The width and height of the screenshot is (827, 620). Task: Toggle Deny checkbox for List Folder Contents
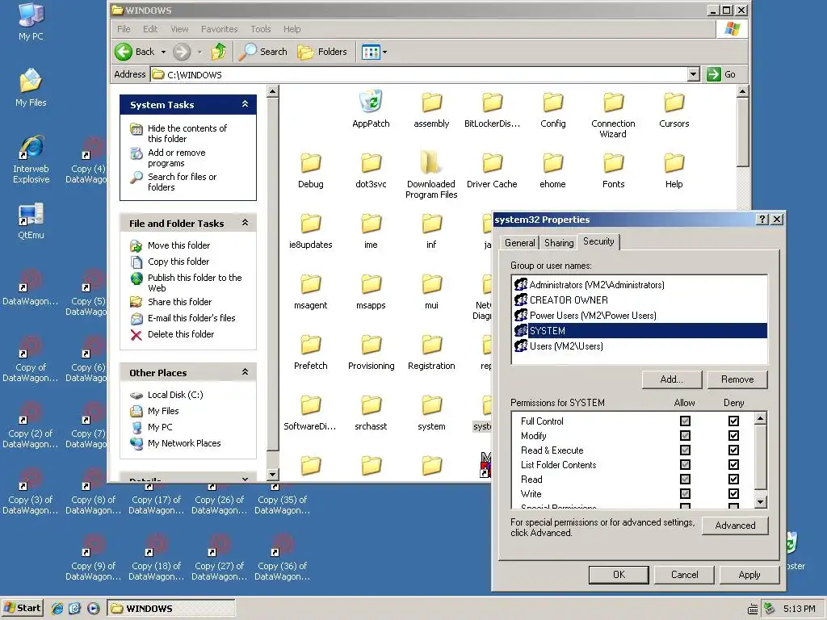tap(733, 464)
